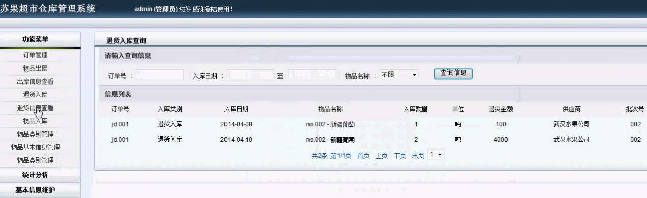Click the 共2条 第1/1页 page summary text

pos(331,156)
